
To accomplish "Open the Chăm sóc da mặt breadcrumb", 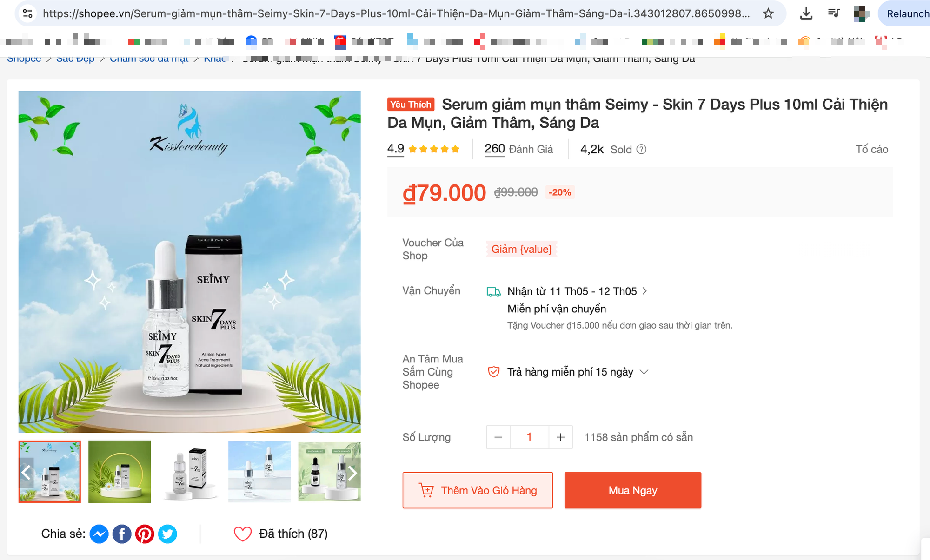I will 149,58.
